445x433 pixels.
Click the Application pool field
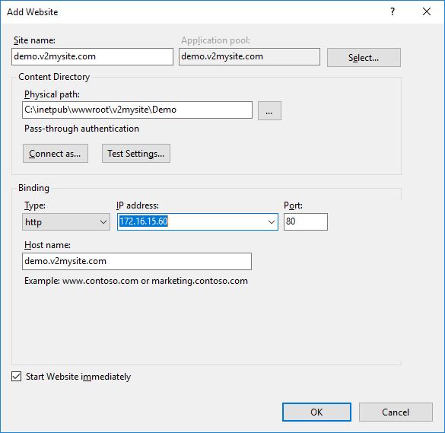(250, 56)
